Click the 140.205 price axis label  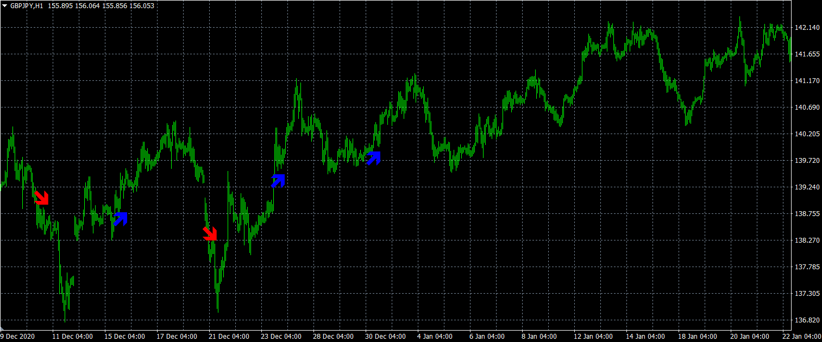(807, 134)
